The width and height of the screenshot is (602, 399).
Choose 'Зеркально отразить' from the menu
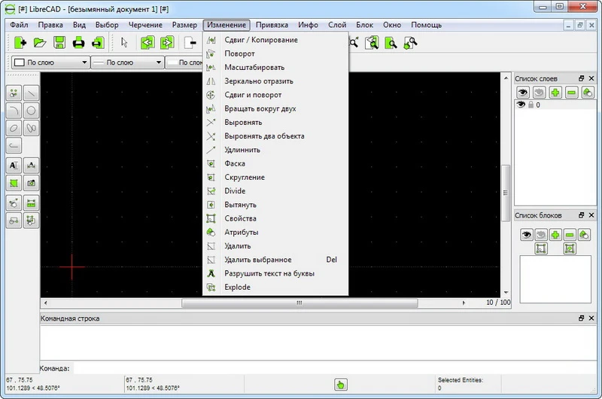click(x=258, y=81)
